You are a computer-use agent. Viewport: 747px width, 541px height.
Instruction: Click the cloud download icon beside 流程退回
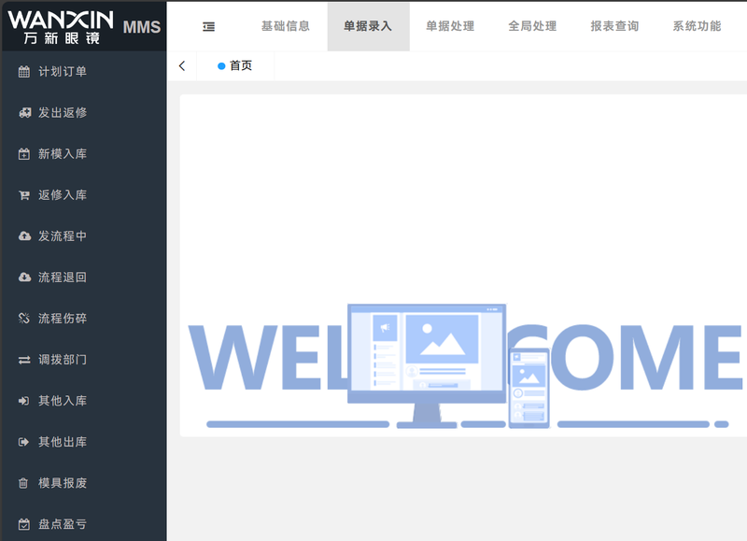pyautogui.click(x=24, y=277)
